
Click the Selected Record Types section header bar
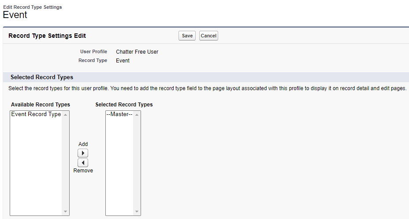[42, 77]
